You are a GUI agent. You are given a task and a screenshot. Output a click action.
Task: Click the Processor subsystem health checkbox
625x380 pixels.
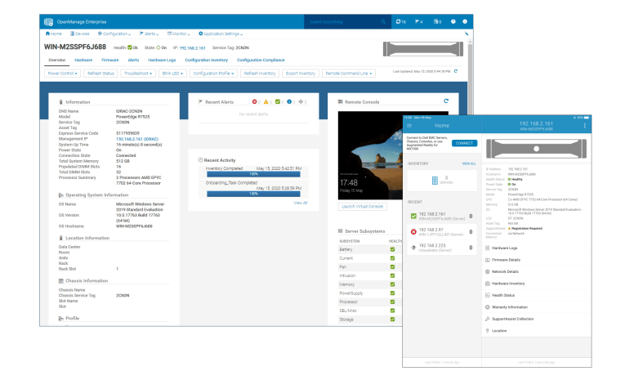coord(393,302)
